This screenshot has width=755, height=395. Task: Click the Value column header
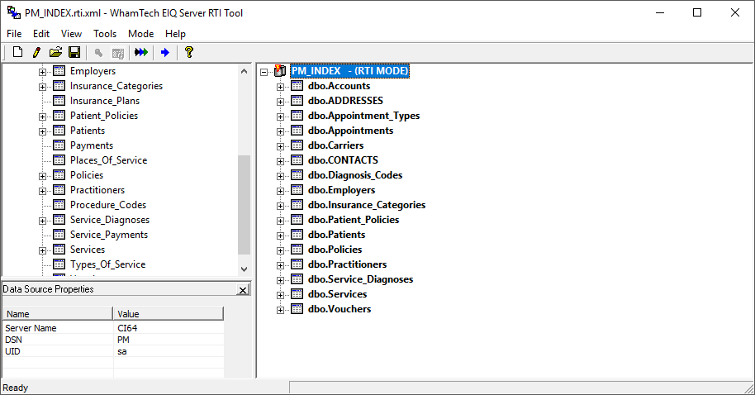pos(169,313)
